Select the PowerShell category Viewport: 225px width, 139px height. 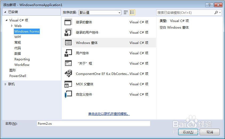(18, 76)
